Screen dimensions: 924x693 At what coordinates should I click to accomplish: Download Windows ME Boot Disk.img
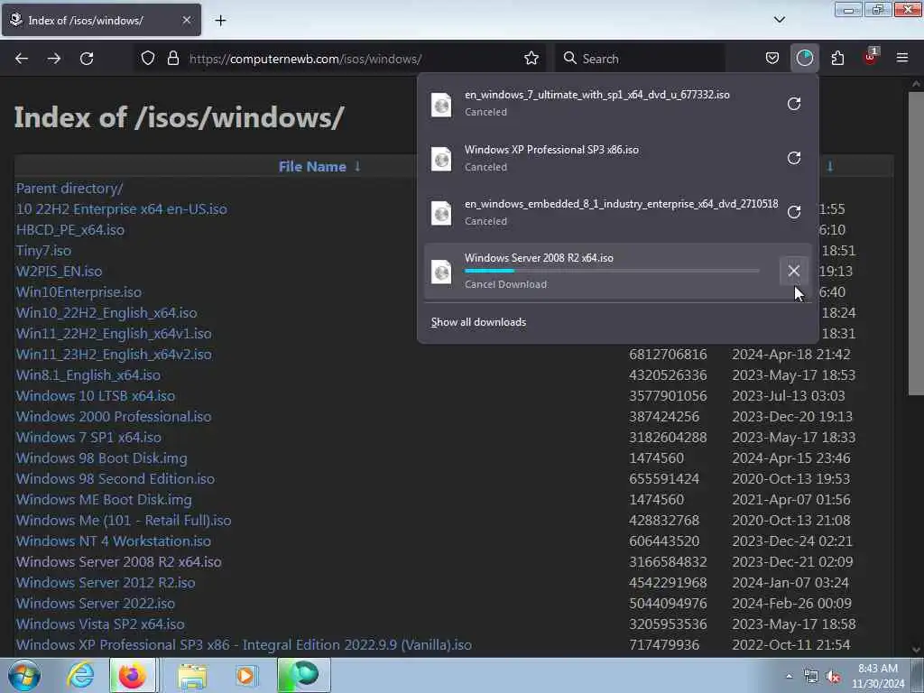click(x=104, y=500)
